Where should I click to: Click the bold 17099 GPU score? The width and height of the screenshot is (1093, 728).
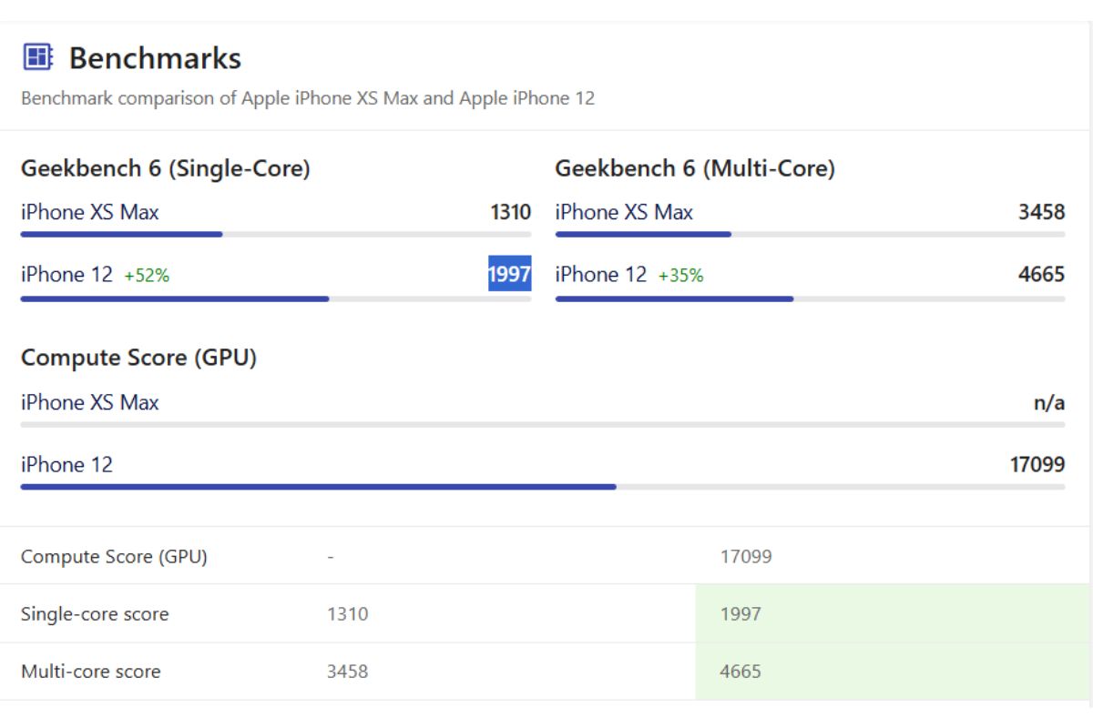coord(1037,464)
